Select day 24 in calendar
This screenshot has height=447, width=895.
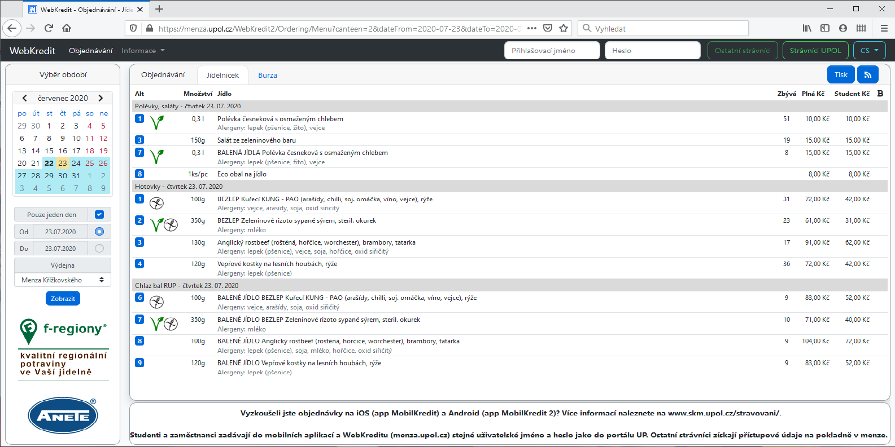[x=76, y=163]
